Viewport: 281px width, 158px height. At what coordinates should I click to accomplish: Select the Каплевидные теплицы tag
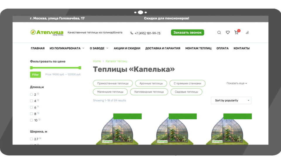point(149,92)
